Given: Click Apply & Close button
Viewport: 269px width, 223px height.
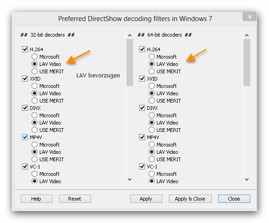Looking at the screenshot, I should 190,199.
